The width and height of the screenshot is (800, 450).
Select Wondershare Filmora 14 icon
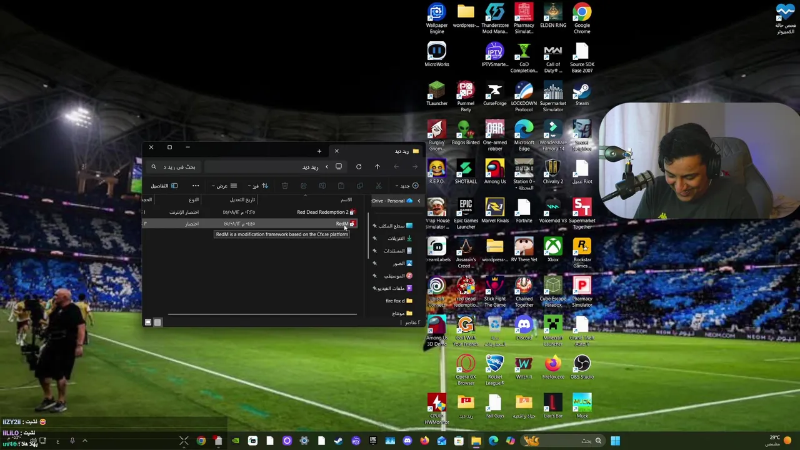coord(553,136)
